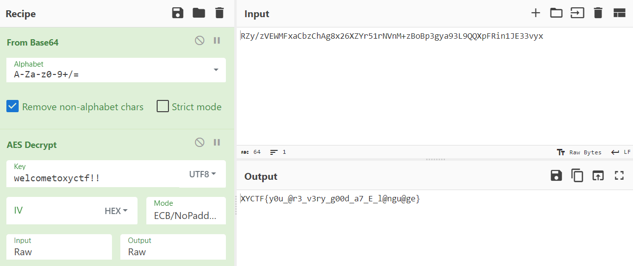Copy raw output to clipboard
633x266 pixels.
tap(577, 176)
